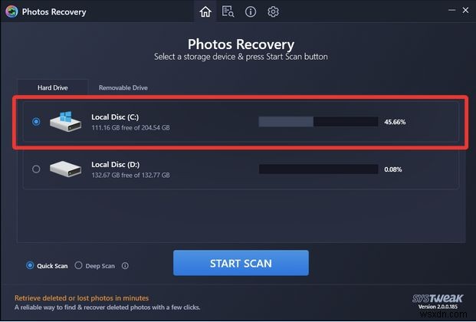Choose the Quick Scan option
The image size is (476, 322).
(x=47, y=265)
